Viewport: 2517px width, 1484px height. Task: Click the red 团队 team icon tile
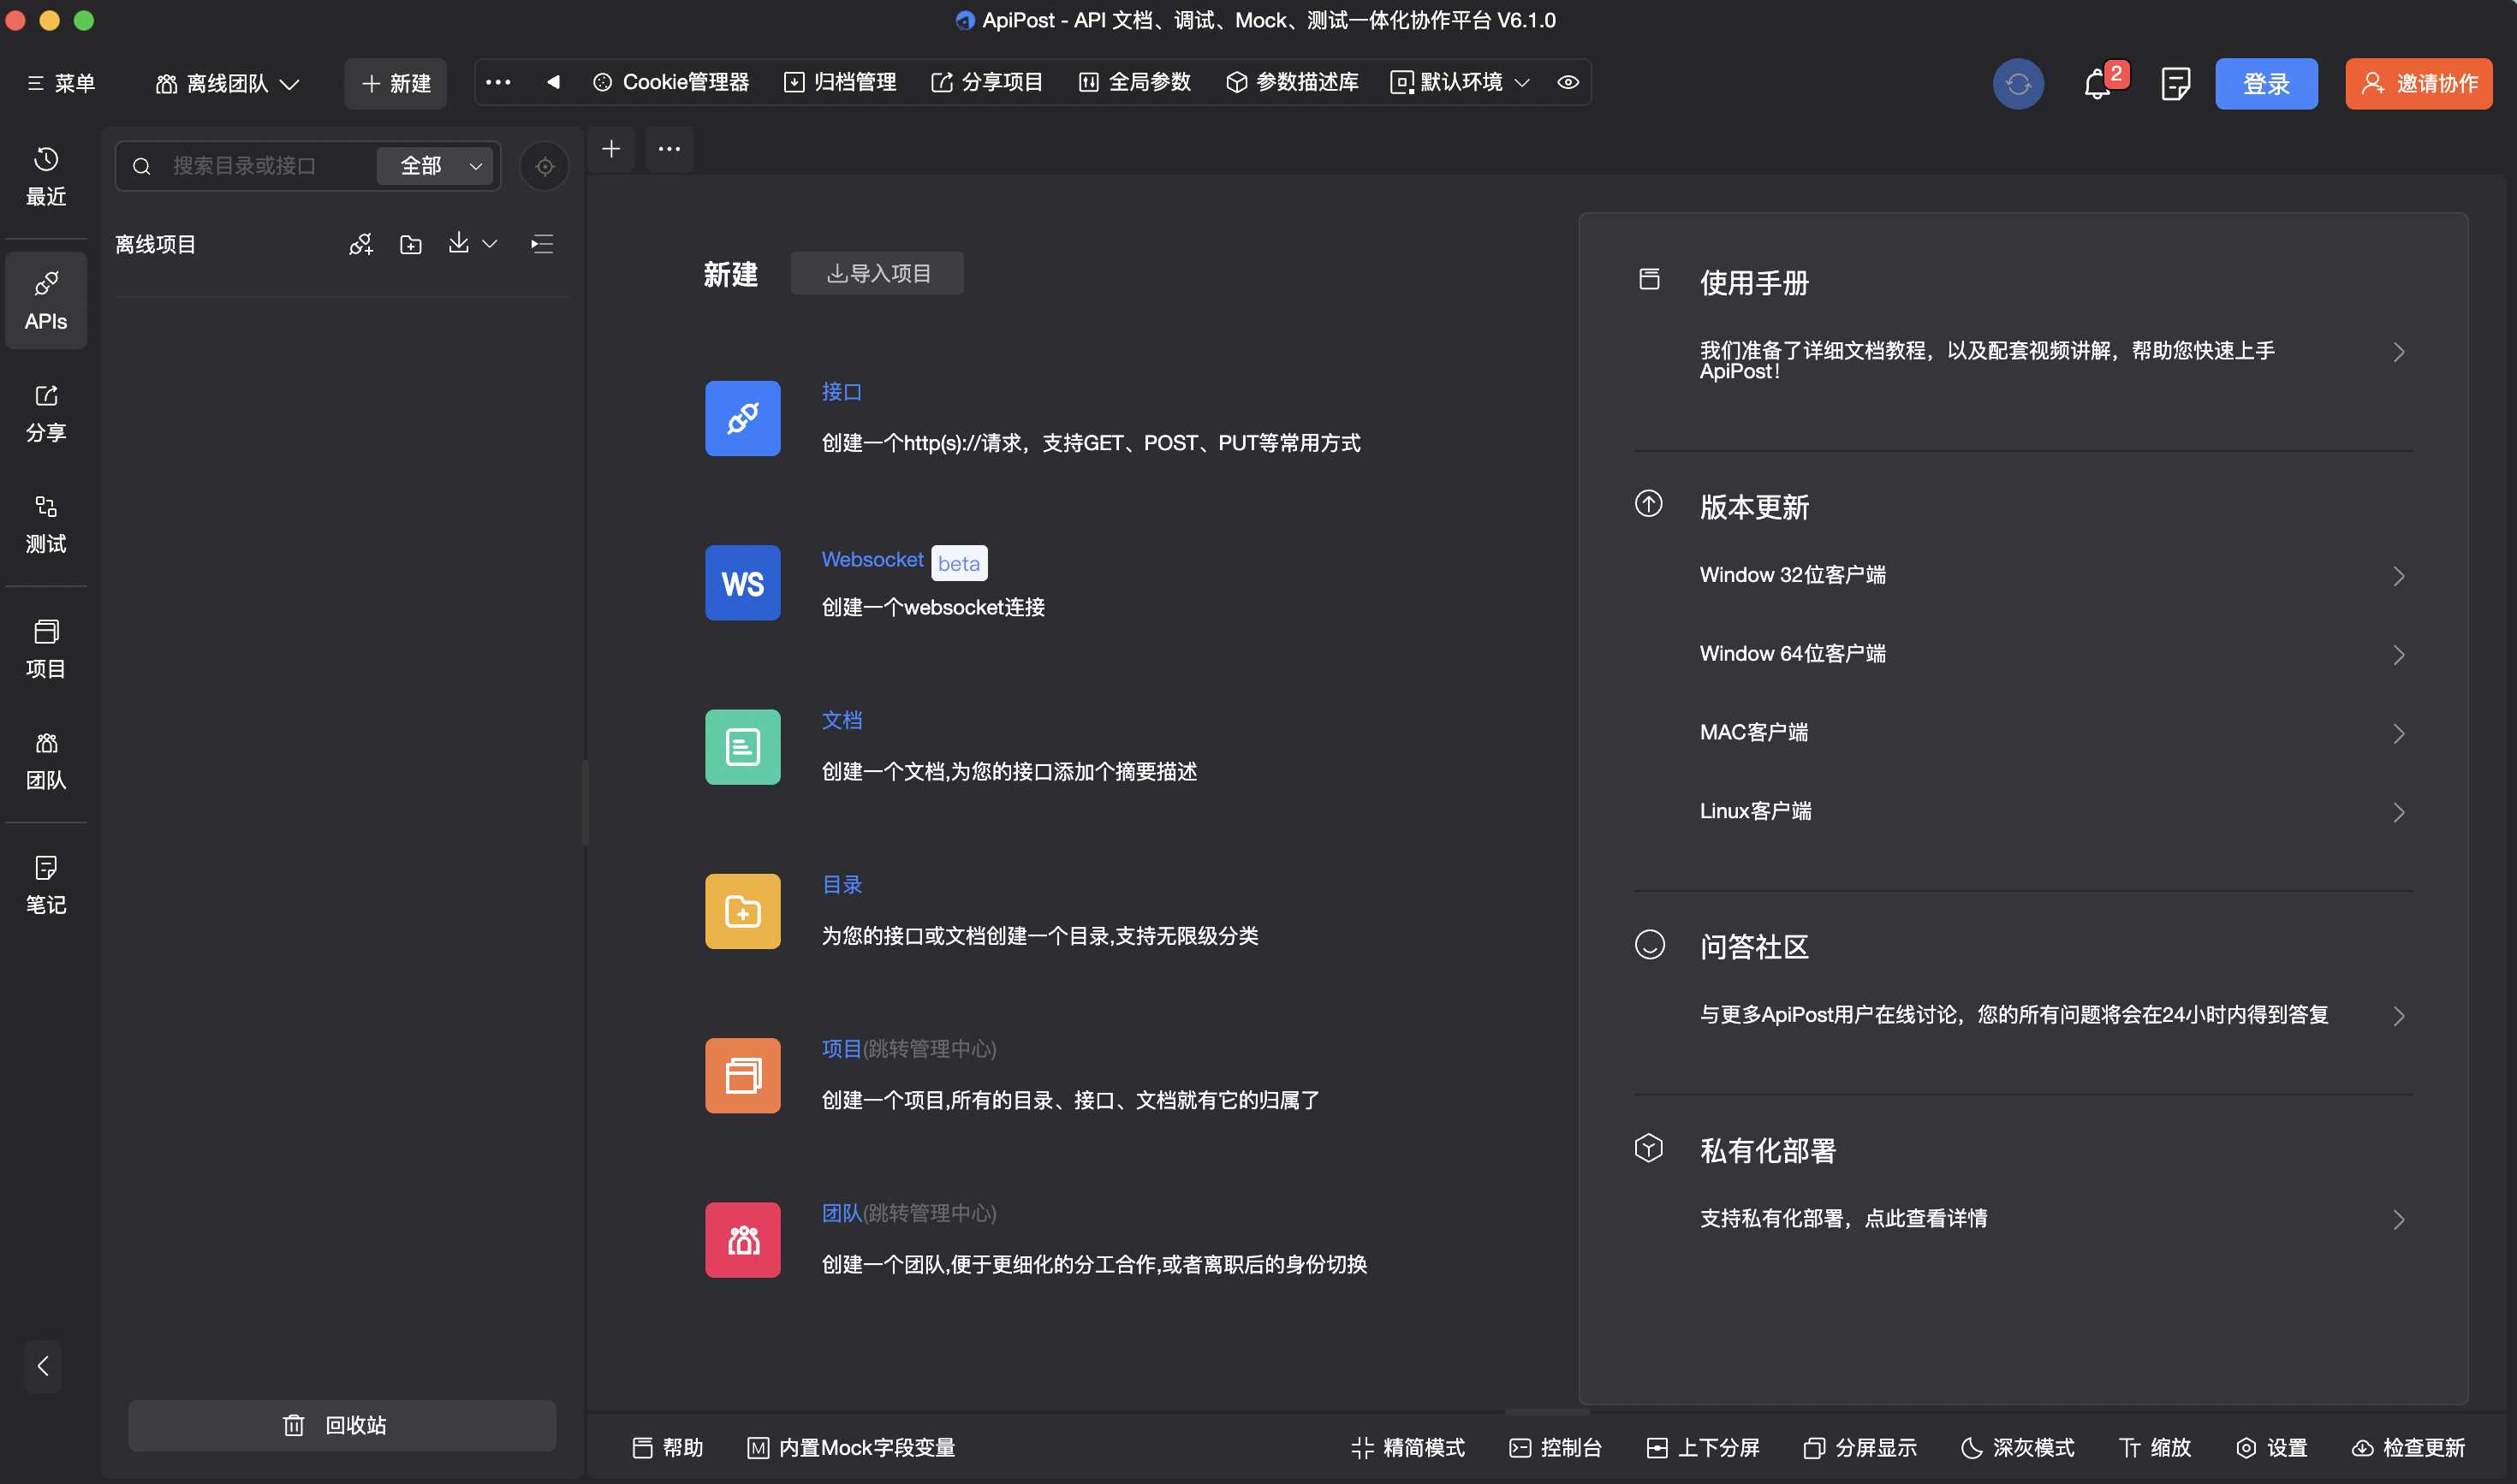pyautogui.click(x=742, y=1240)
